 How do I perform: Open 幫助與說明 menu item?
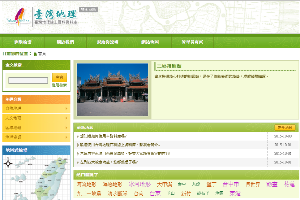(108, 42)
